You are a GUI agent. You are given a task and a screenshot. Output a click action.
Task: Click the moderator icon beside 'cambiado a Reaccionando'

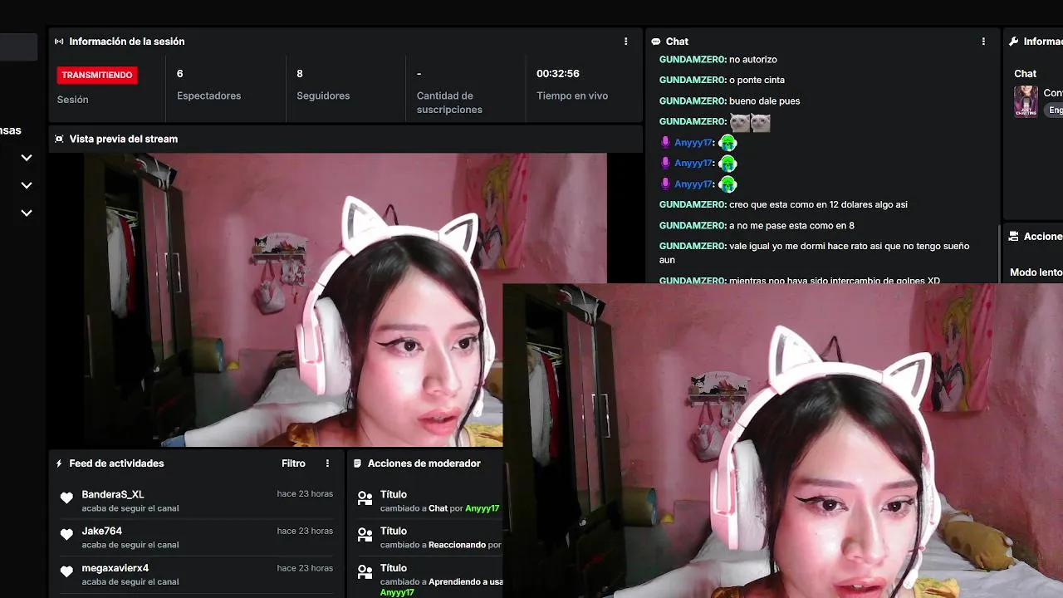click(365, 536)
